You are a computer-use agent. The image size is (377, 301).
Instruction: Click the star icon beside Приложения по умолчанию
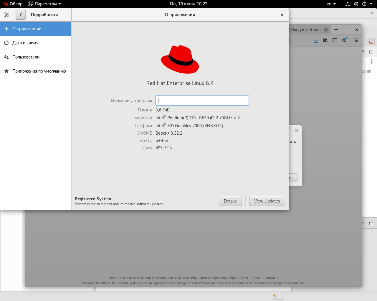click(6, 71)
